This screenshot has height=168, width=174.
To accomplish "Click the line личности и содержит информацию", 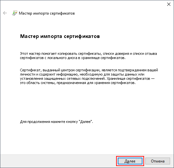I will point(82,74).
